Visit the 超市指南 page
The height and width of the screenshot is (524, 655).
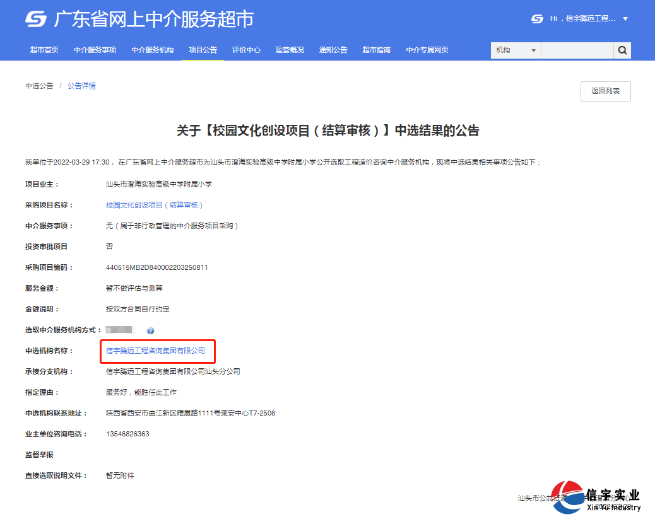tap(377, 50)
